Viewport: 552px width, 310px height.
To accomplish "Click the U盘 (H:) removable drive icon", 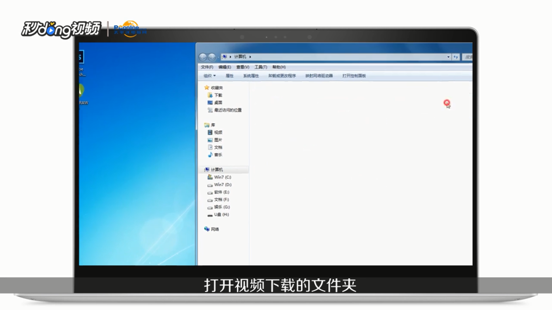I will click(210, 215).
